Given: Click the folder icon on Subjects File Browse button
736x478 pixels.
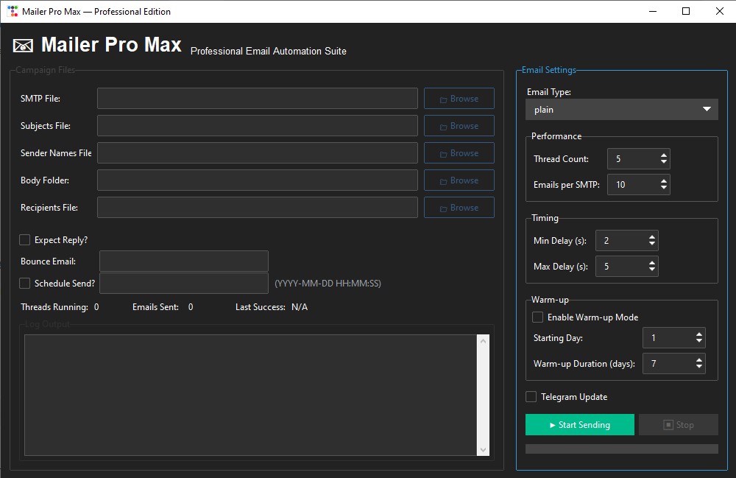Looking at the screenshot, I should 444,125.
